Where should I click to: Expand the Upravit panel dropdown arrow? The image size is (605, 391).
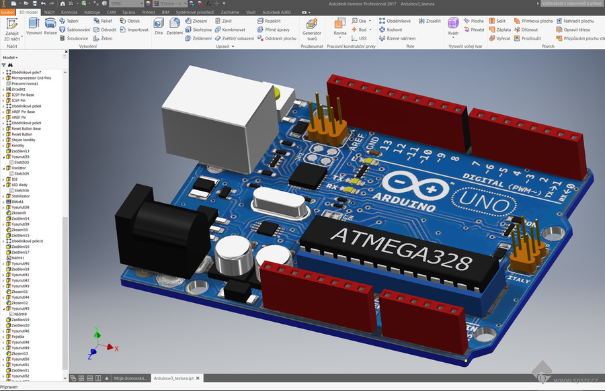233,46
